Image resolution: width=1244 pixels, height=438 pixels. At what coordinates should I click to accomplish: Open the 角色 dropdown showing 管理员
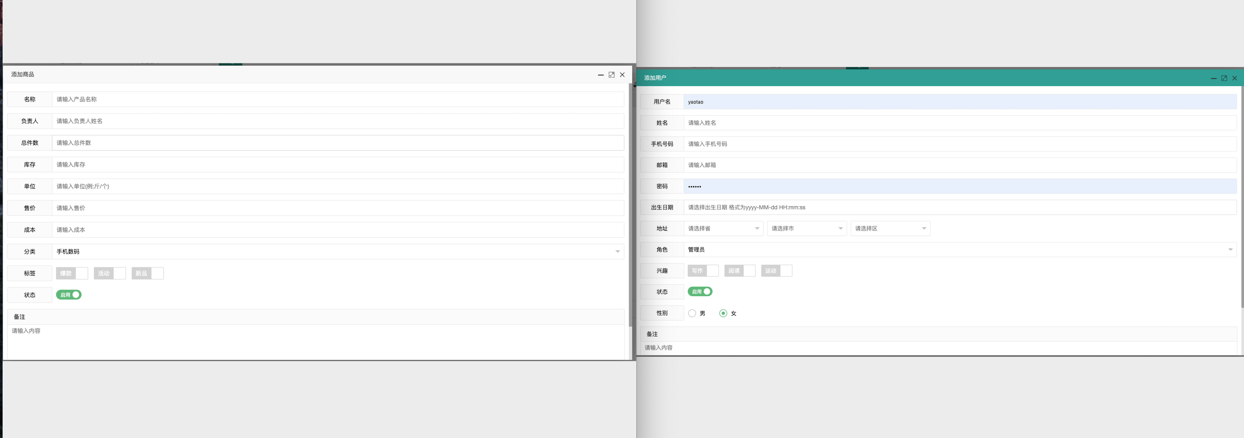click(960, 250)
